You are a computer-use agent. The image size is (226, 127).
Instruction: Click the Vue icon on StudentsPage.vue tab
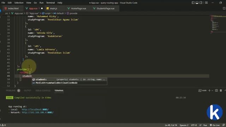94,8
